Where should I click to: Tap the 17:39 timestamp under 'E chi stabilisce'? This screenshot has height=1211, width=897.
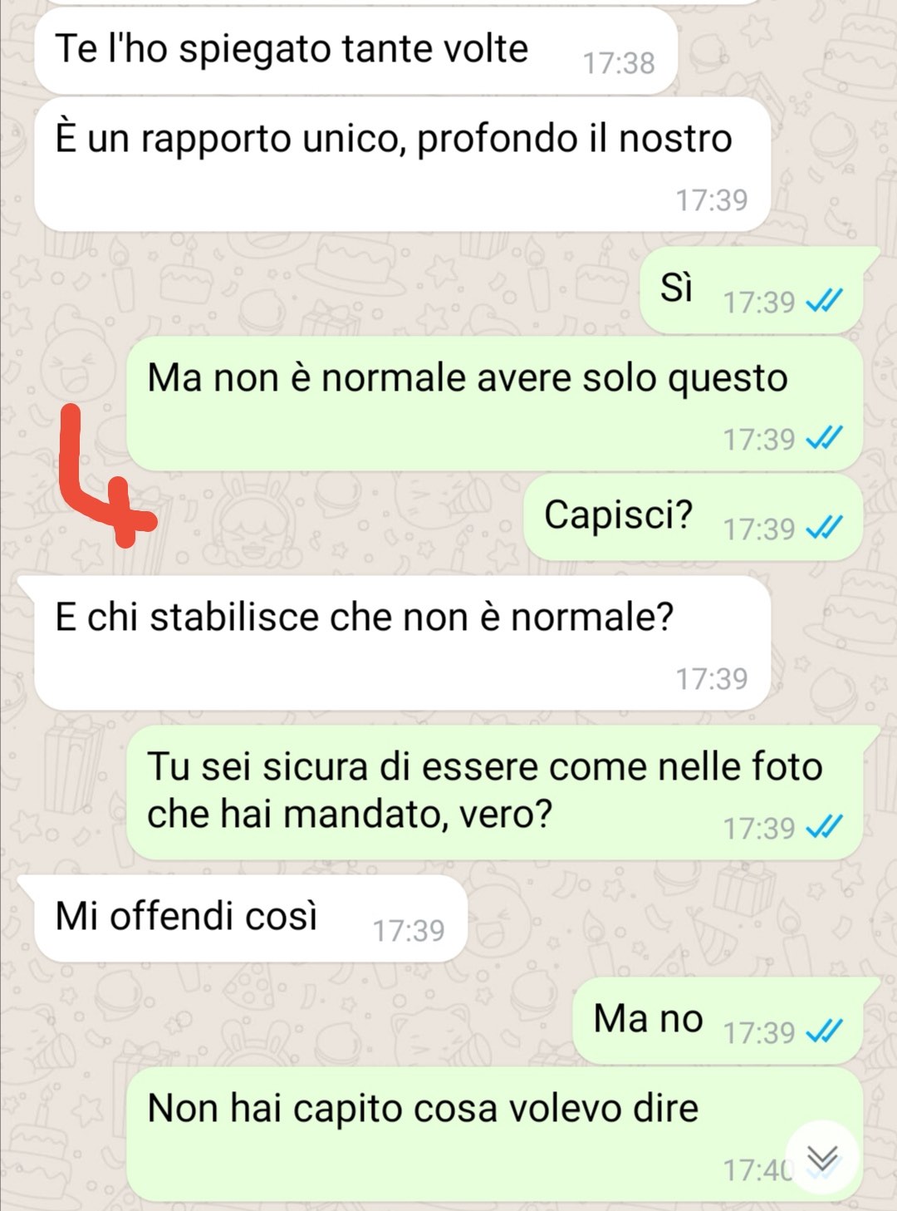712,679
